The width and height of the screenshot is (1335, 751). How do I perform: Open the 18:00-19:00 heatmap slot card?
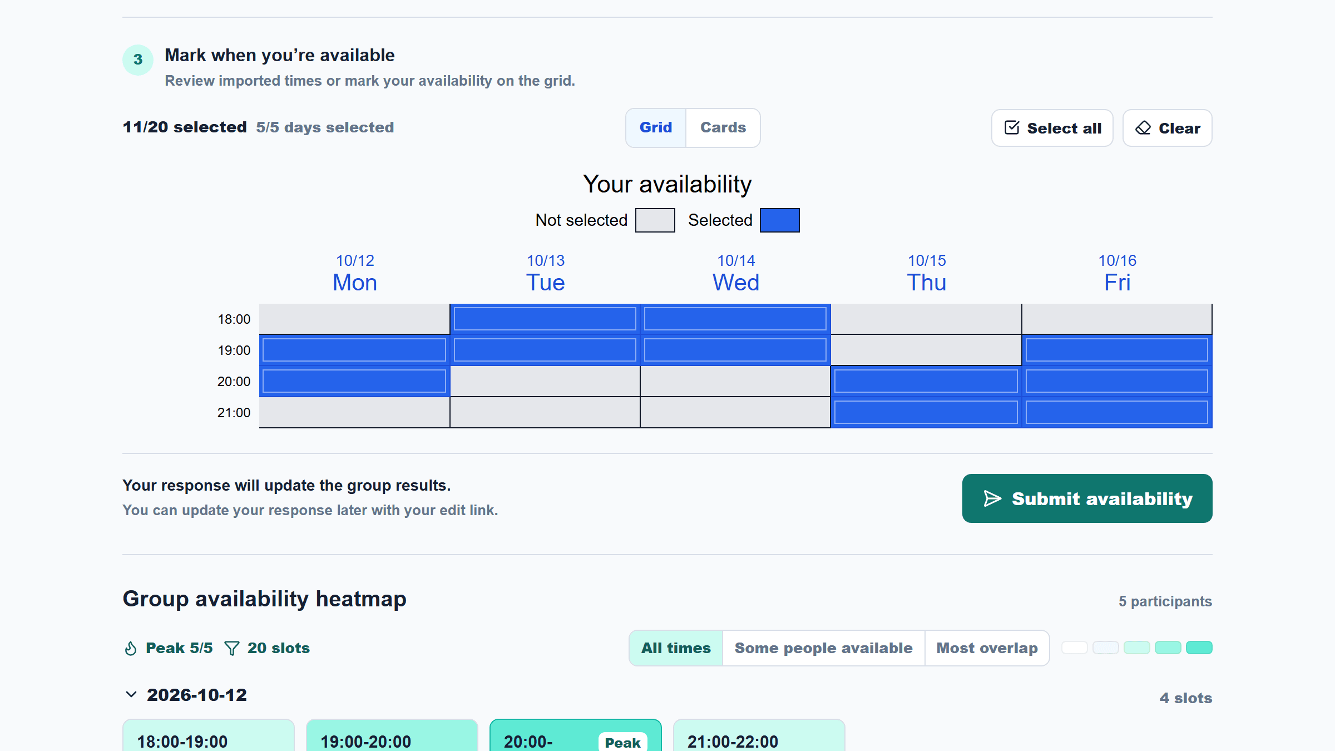pyautogui.click(x=209, y=735)
